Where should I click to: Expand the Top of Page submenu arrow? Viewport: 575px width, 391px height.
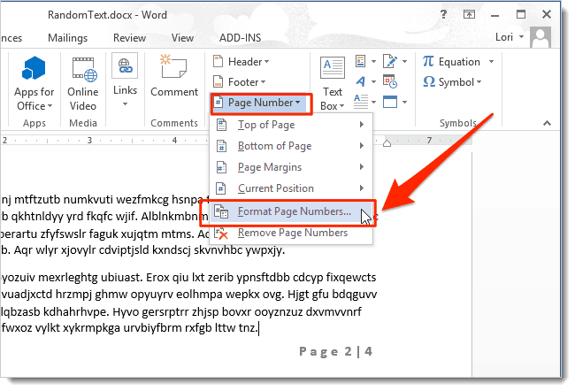coord(362,125)
